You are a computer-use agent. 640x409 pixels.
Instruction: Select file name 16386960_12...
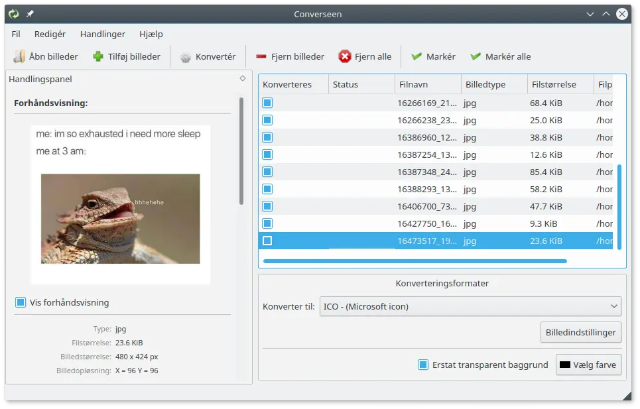[427, 137]
